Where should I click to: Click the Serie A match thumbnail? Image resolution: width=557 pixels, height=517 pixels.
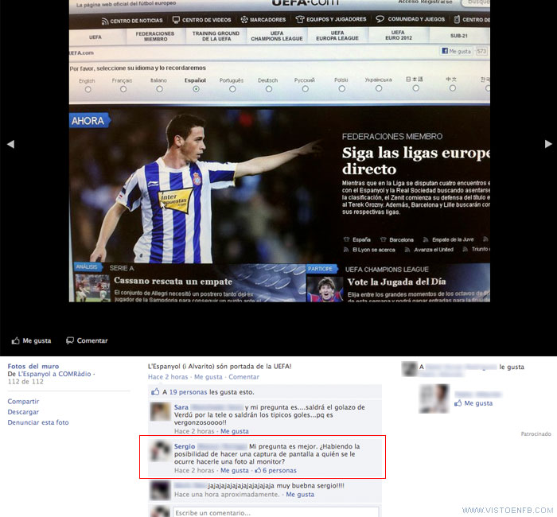[92, 288]
